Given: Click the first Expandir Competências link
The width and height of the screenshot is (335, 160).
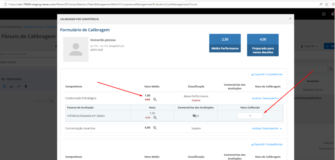Looking at the screenshot, I should click(x=267, y=75).
